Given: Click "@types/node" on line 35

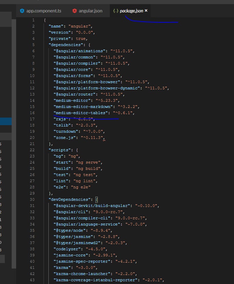Looking at the screenshot, I should click(x=70, y=230).
